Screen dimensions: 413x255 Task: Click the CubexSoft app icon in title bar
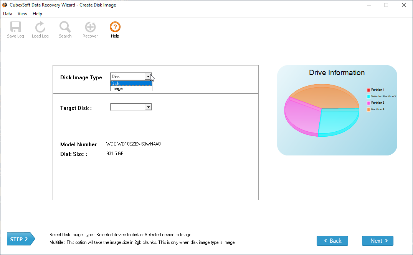pyautogui.click(x=5, y=5)
